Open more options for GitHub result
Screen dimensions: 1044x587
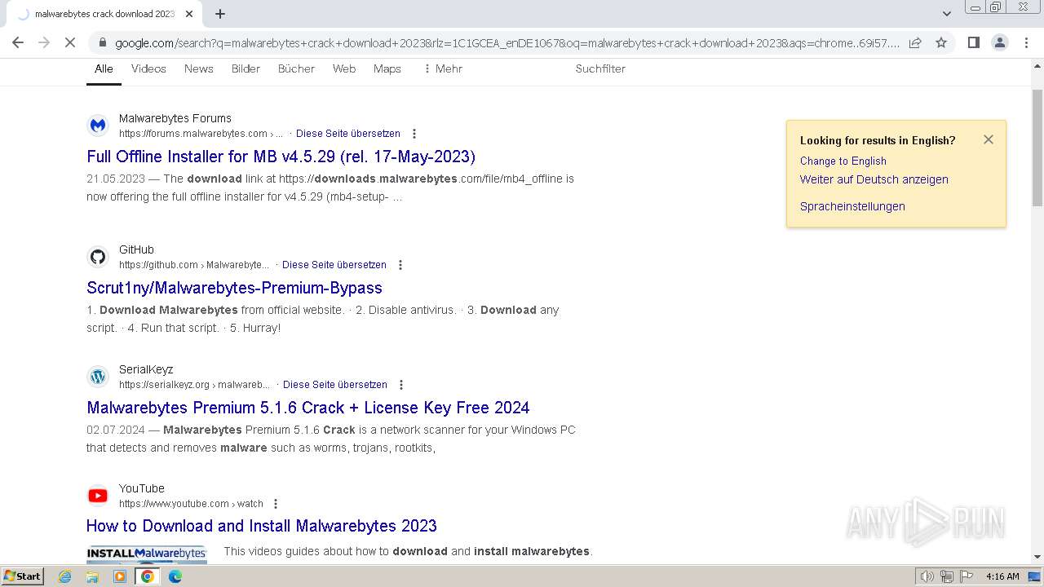pyautogui.click(x=400, y=265)
